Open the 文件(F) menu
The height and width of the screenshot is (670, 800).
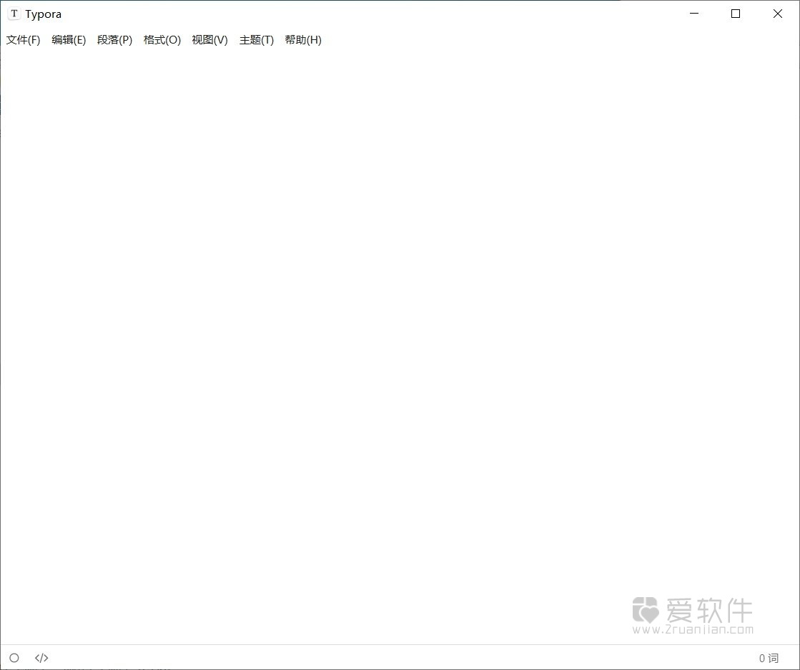pos(23,40)
